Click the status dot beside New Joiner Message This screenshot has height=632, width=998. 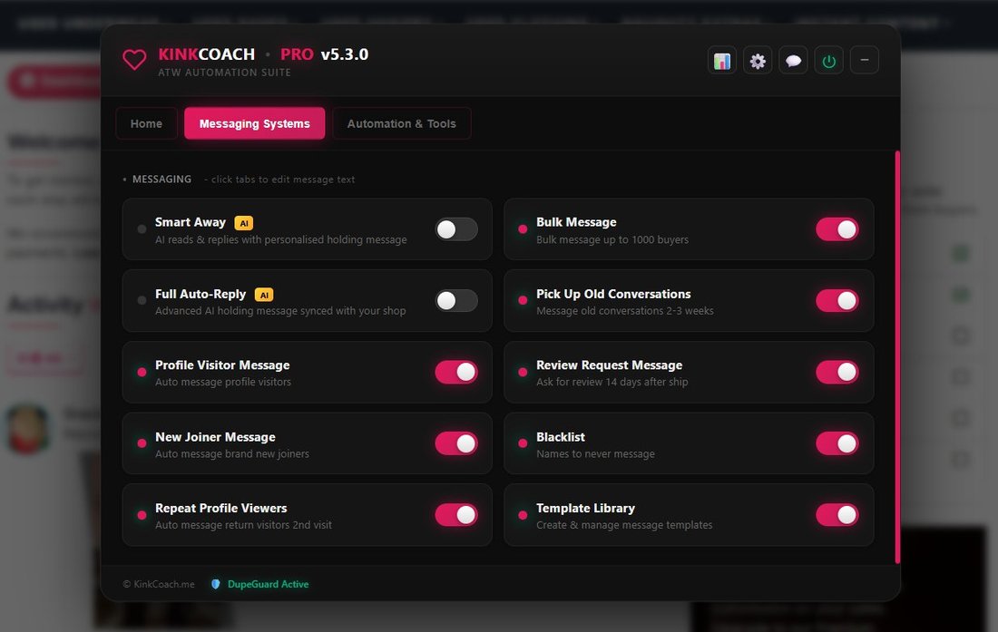[x=142, y=443]
